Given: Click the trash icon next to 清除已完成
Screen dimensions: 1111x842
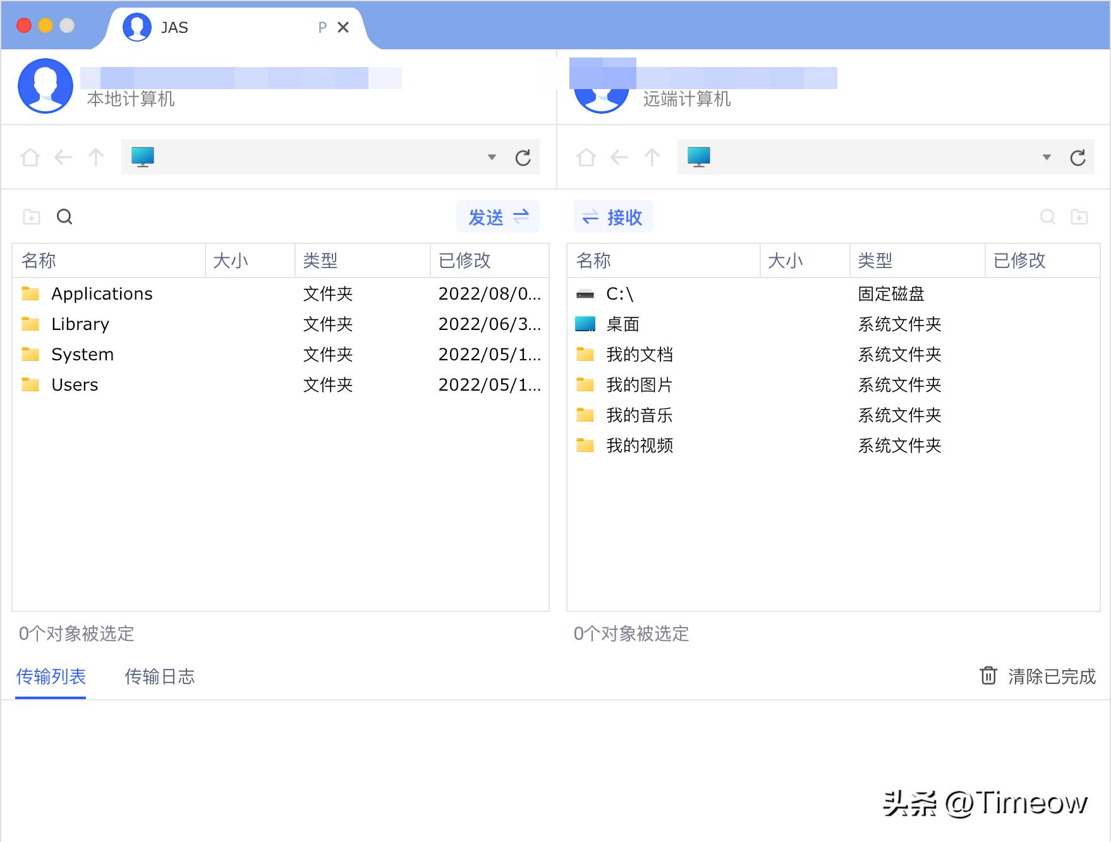Looking at the screenshot, I should (988, 676).
